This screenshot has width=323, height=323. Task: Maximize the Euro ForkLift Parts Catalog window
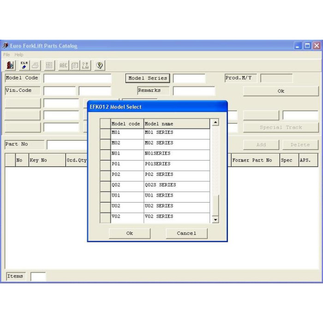click(x=307, y=46)
